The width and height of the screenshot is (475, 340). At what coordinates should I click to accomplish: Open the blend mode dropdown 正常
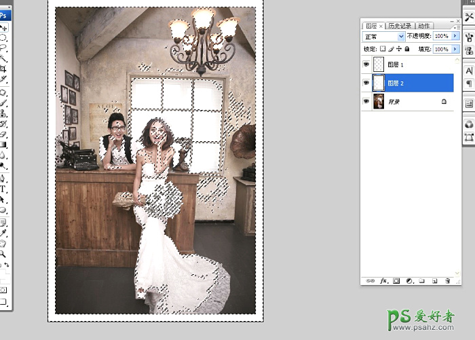point(383,36)
